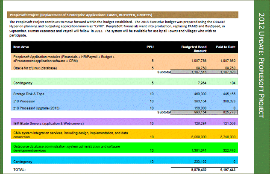Click the intro paragraph about the PeopleSoft Project
This screenshot has height=174, width=270.
click(x=117, y=29)
